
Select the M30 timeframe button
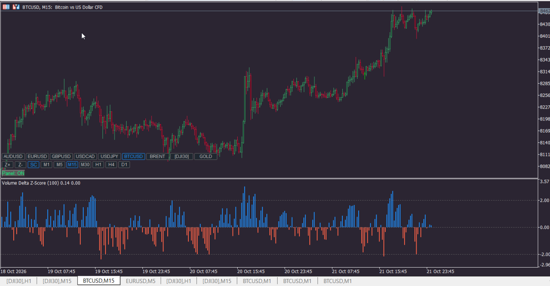(85, 165)
